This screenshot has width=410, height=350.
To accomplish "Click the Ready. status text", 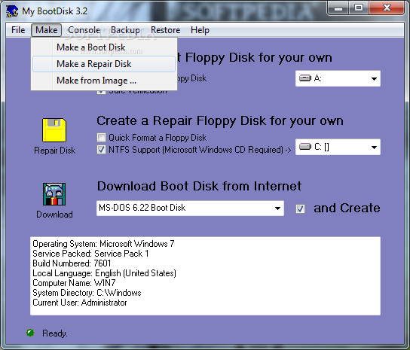I will point(55,333).
